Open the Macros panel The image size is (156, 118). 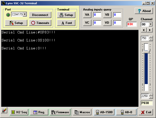point(82,112)
